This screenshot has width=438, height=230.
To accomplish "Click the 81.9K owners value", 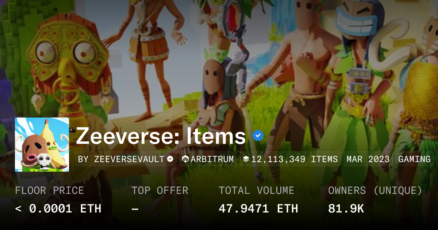I will (346, 209).
